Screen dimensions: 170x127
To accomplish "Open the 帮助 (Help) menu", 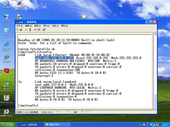I will coord(64,26).
